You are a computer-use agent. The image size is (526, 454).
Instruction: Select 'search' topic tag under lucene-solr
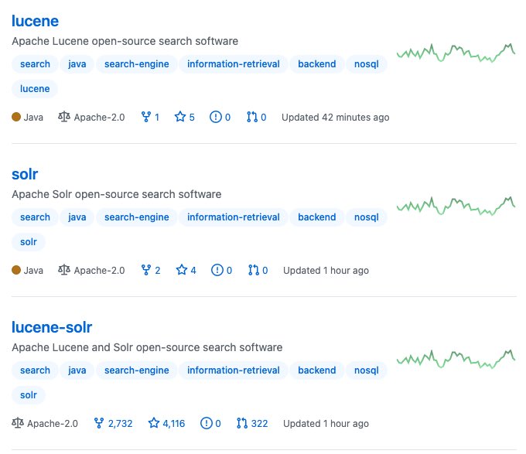click(35, 370)
